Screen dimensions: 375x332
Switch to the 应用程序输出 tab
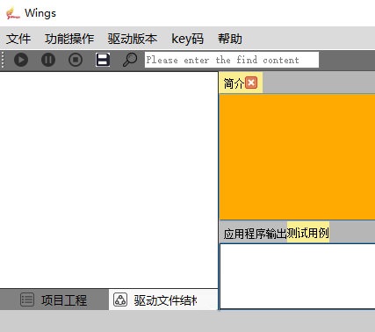click(x=255, y=234)
